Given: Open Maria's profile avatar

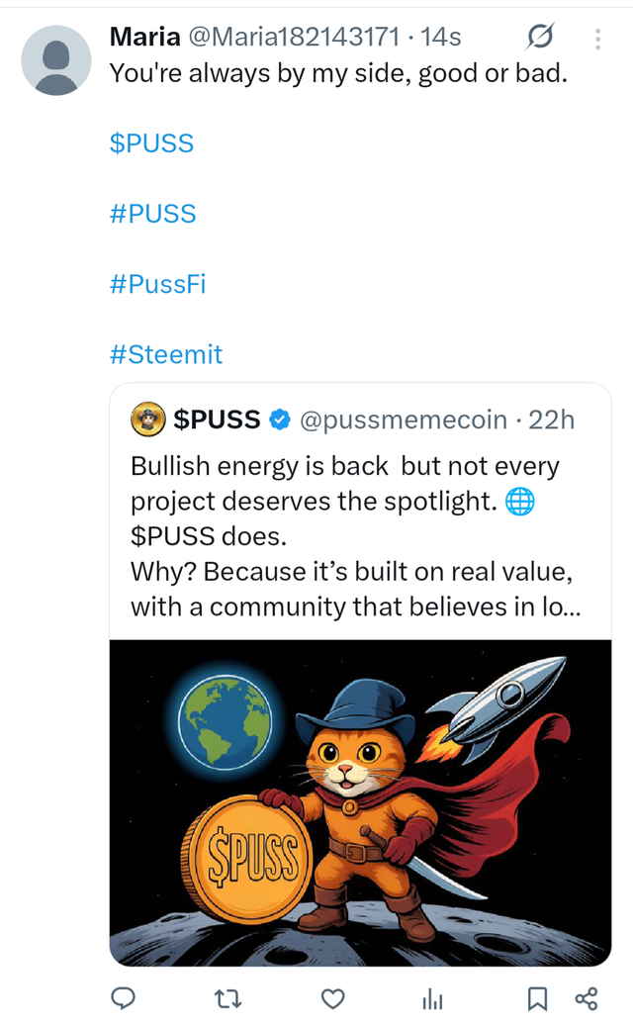Looking at the screenshot, I should click(57, 60).
